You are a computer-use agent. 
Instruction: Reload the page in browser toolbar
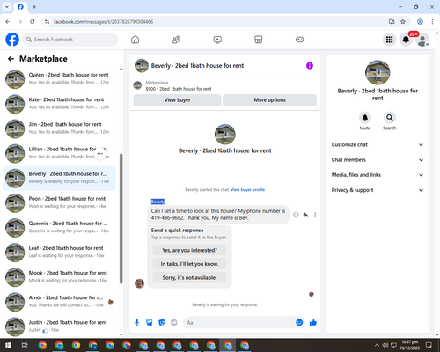click(33, 22)
